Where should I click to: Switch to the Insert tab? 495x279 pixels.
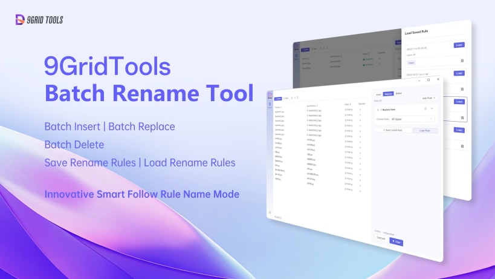point(378,94)
